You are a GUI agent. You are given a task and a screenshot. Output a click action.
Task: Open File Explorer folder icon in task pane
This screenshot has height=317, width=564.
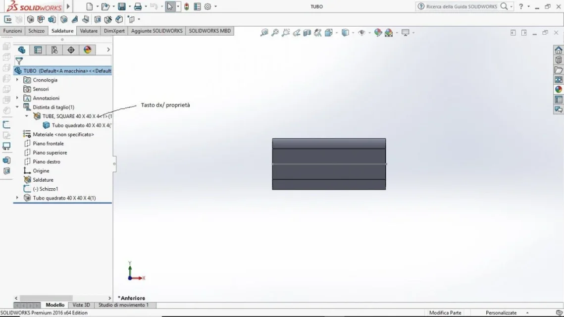coord(558,70)
